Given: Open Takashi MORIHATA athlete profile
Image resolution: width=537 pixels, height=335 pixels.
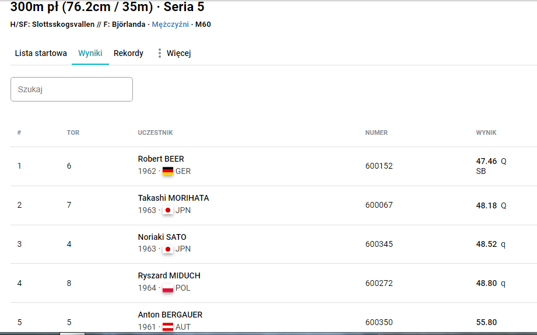Looking at the screenshot, I should pyautogui.click(x=173, y=198).
